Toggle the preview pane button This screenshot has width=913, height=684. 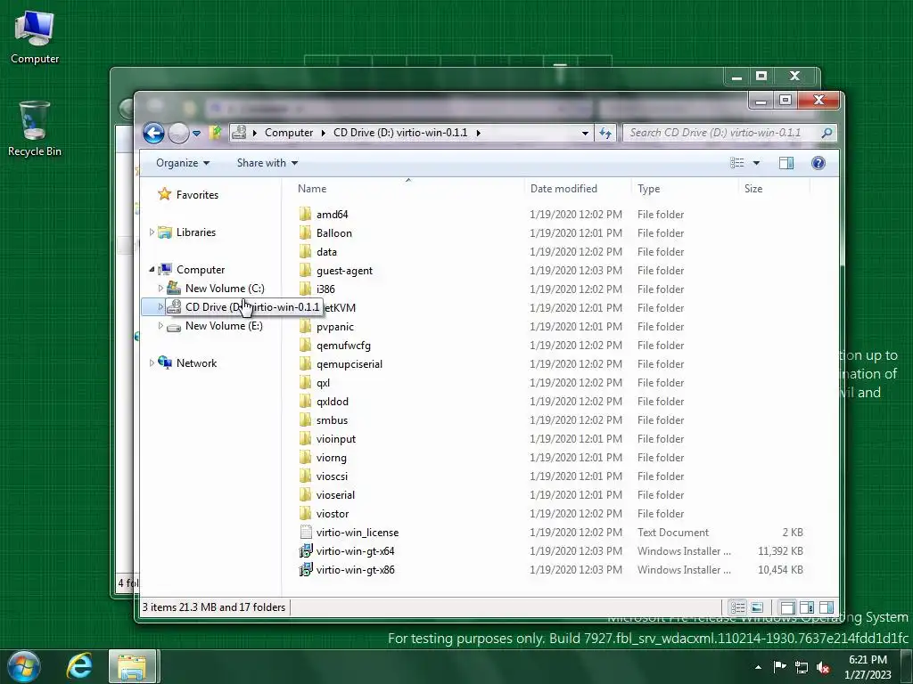786,163
